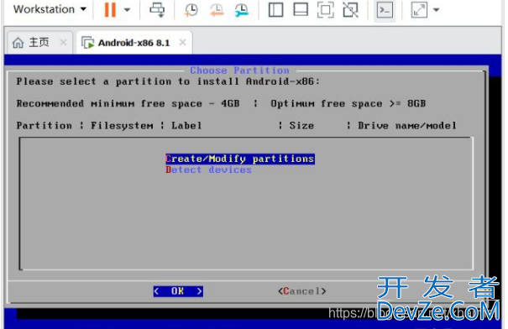Viewport: 508px width, 329px height.
Task: Open the Workstation menu
Action: (50, 9)
